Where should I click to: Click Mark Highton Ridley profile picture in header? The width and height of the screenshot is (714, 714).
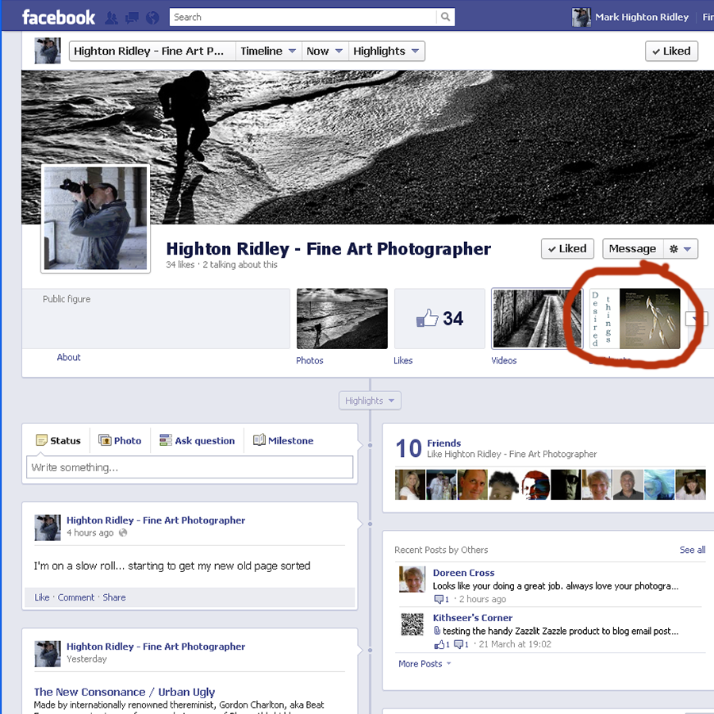581,17
